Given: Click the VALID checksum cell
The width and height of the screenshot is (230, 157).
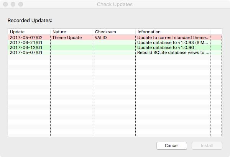Looking at the screenshot, I should pyautogui.click(x=101, y=38).
